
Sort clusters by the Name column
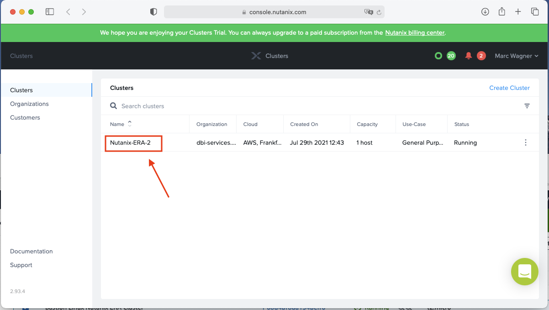point(121,124)
